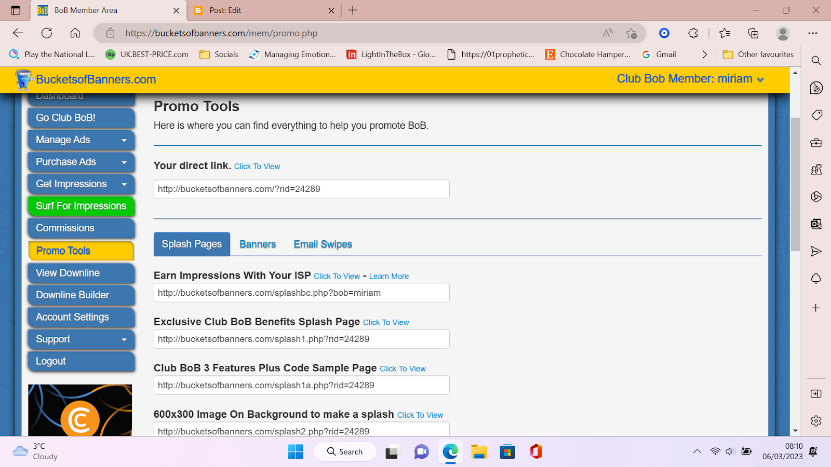Open Account Settings page
Image resolution: width=831 pixels, height=467 pixels.
pyautogui.click(x=81, y=317)
